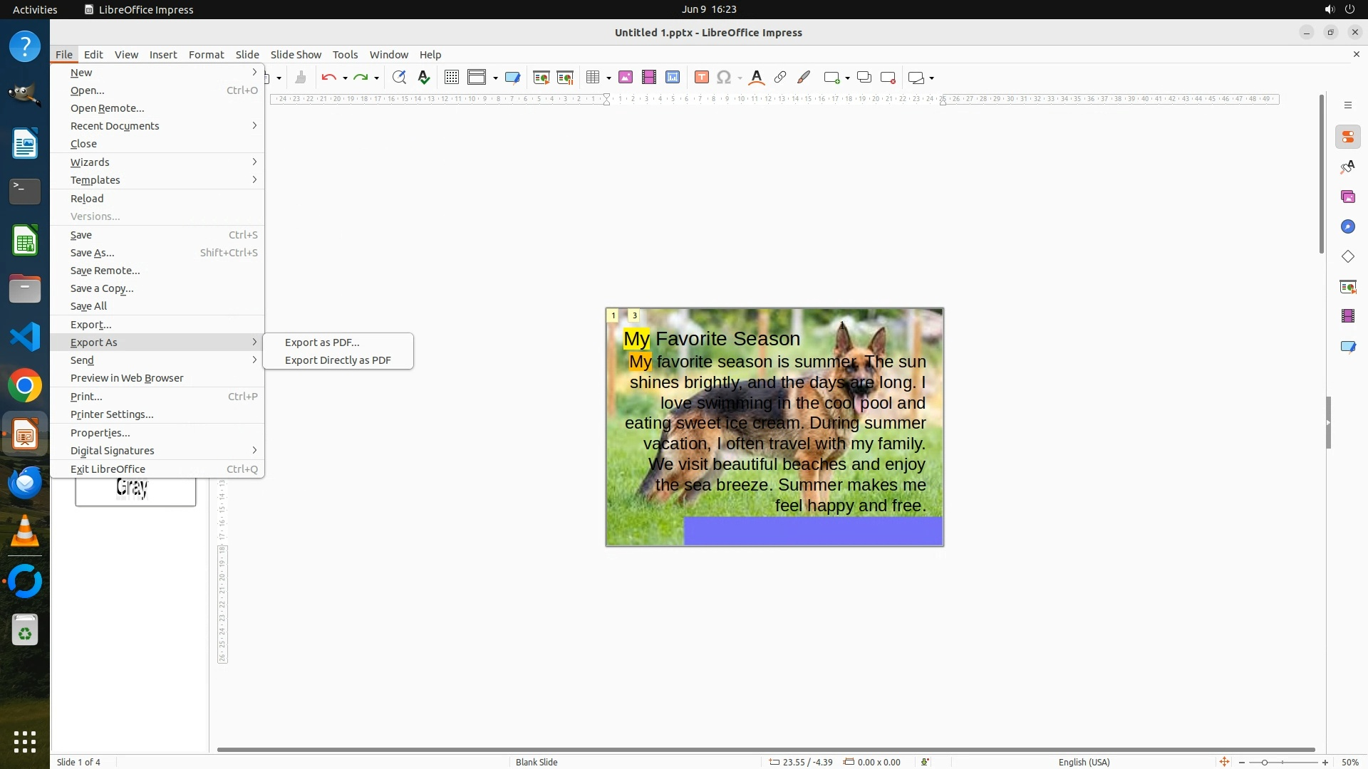
Task: Open the Insert Table dropdown arrow
Action: 608,78
